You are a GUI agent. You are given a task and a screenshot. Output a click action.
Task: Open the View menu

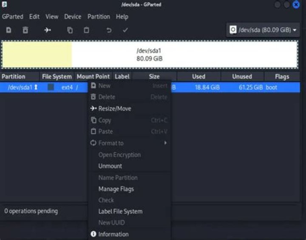[x=52, y=17]
